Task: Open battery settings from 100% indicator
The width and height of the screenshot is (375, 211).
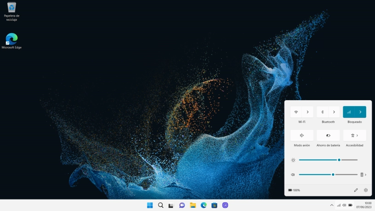Action: coord(294,190)
